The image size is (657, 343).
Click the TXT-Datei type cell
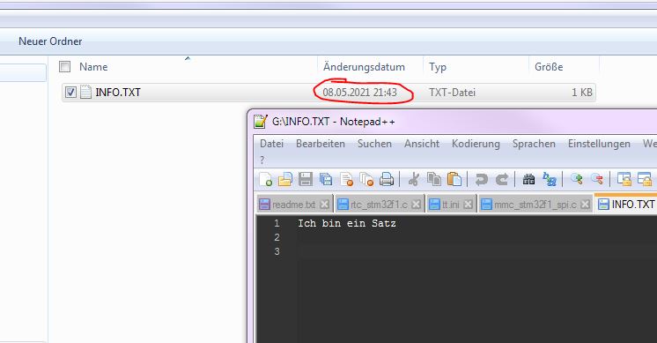(x=452, y=93)
